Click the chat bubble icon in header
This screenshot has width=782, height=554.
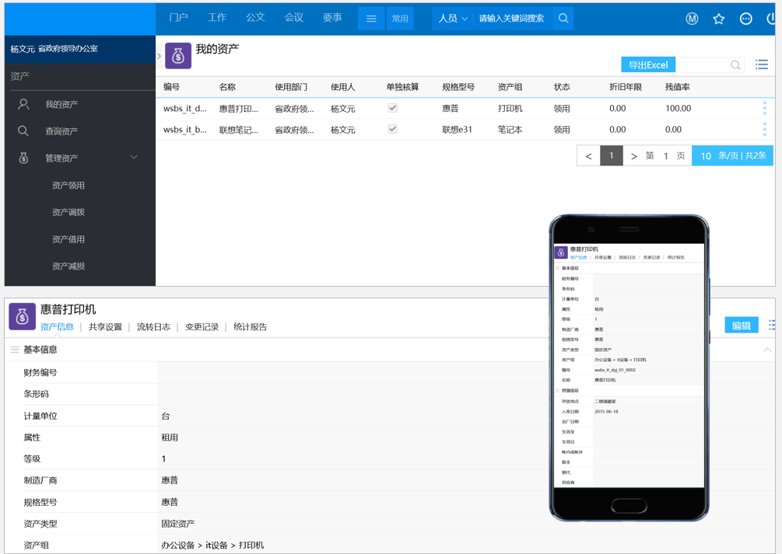coord(745,19)
